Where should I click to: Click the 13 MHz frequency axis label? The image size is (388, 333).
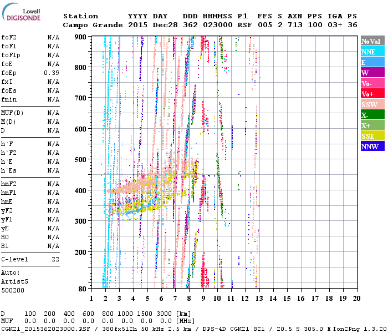click(x=259, y=299)
